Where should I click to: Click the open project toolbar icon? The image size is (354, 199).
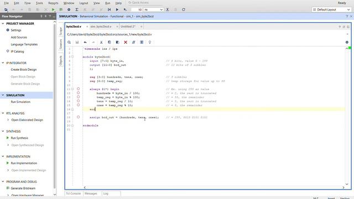pos(6,10)
